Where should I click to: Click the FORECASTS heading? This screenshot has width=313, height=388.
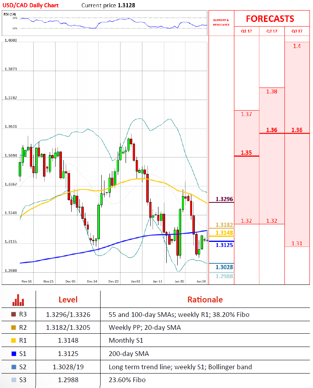tap(270, 19)
